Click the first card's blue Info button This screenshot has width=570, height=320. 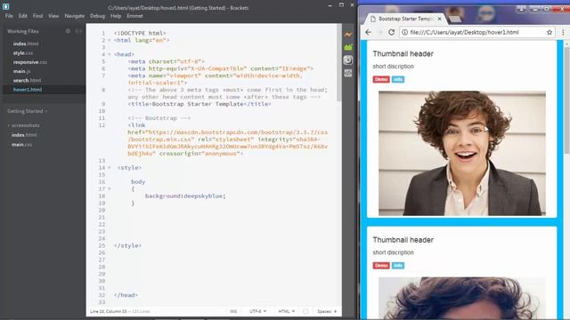coord(398,79)
